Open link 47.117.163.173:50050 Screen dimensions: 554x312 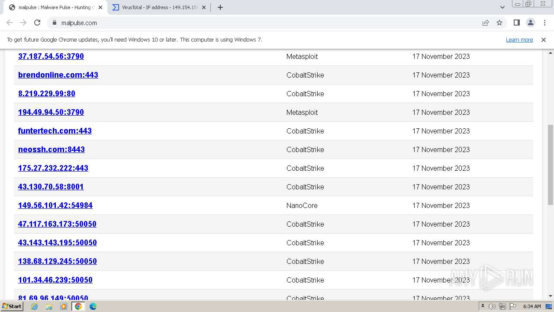click(57, 224)
